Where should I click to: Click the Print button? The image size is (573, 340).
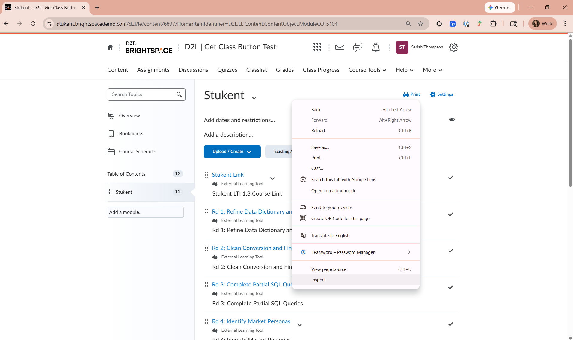click(411, 94)
